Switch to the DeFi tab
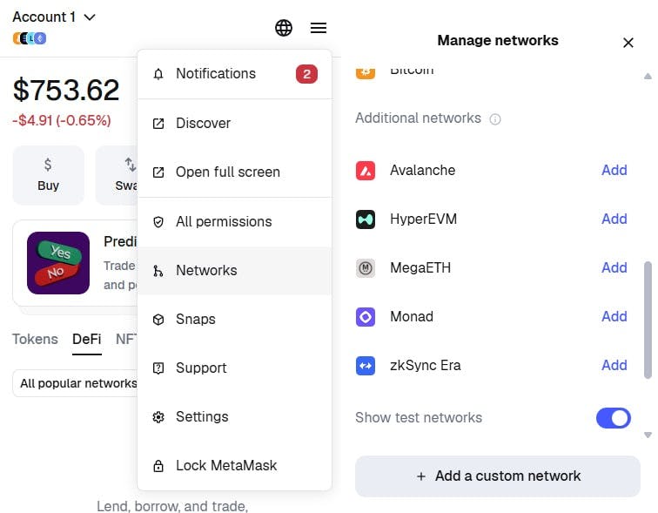This screenshot has width=658, height=513. (x=86, y=339)
